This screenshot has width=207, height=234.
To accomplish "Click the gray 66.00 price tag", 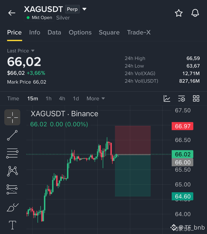I will click(x=182, y=162).
